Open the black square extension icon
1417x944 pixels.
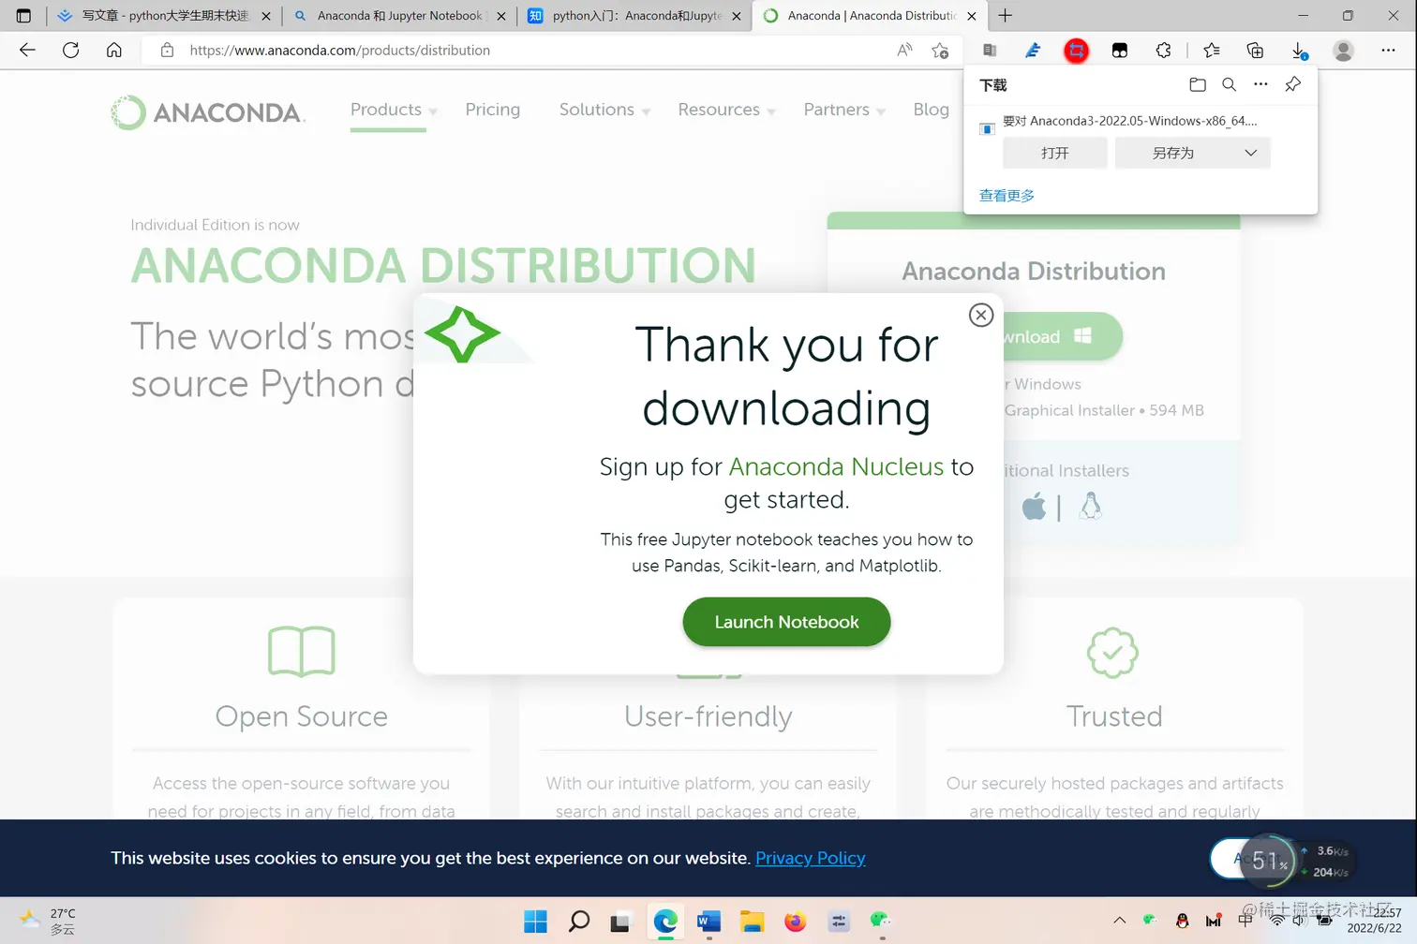click(1119, 51)
